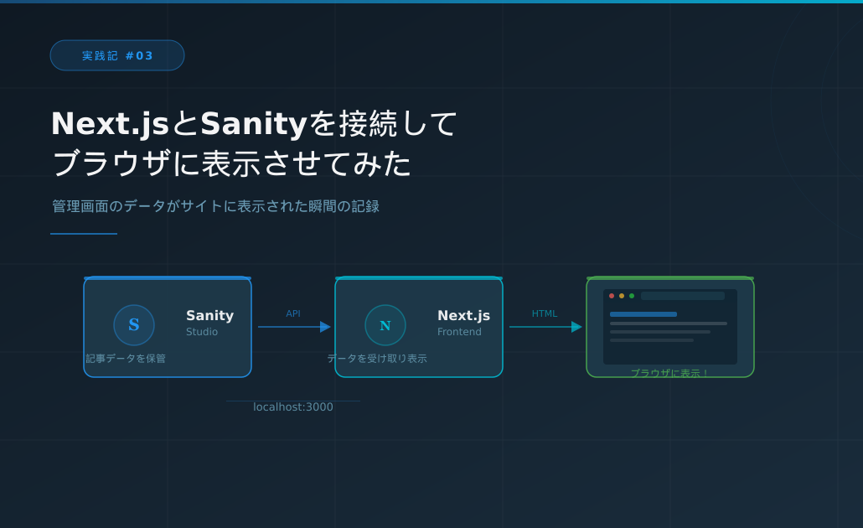The width and height of the screenshot is (863, 528).
Task: Select the Next.js card title text
Action: pos(463,316)
